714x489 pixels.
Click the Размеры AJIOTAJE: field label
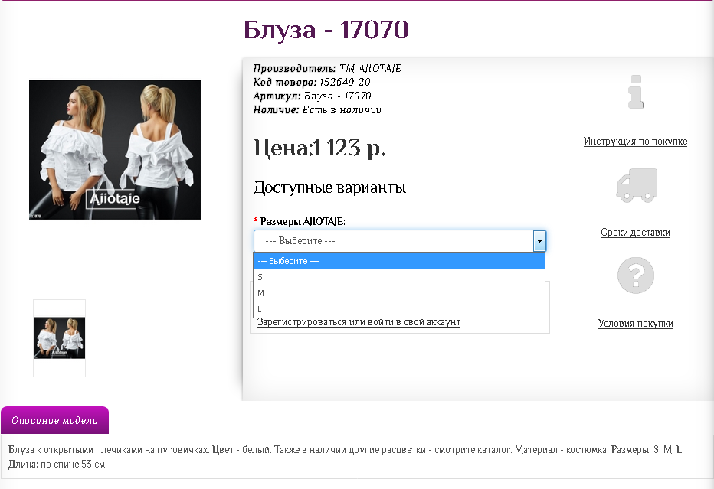pos(303,221)
